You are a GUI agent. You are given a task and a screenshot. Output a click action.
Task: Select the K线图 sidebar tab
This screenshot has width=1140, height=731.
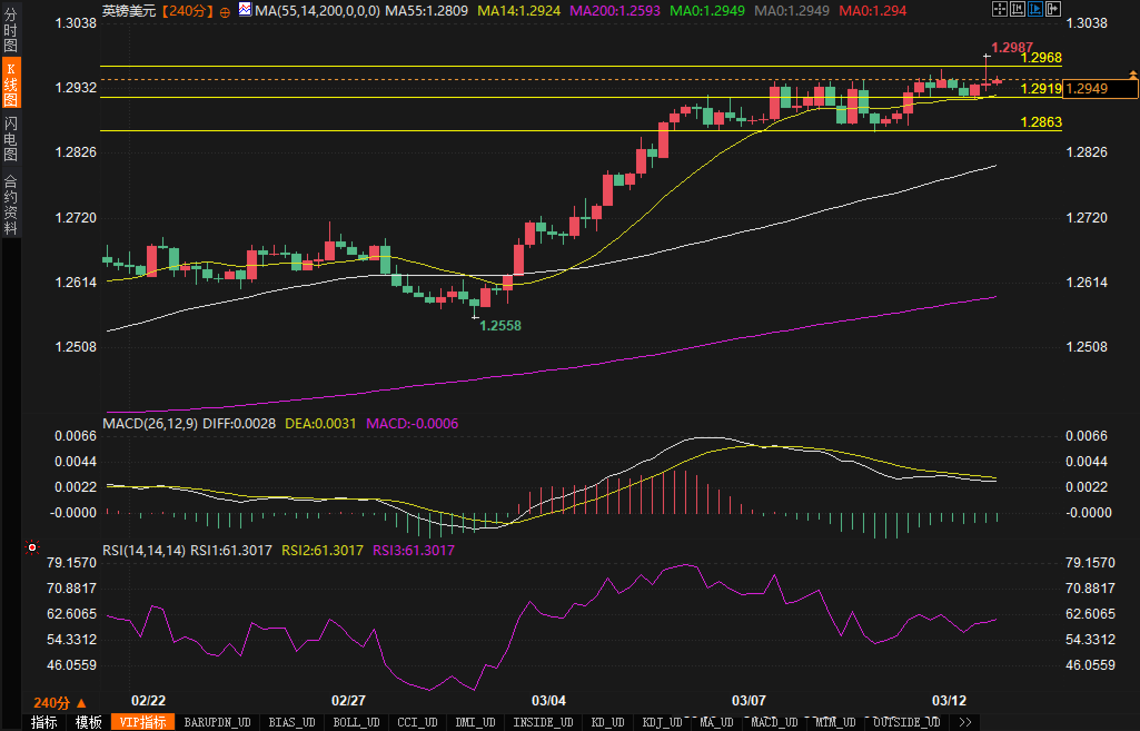tap(11, 83)
